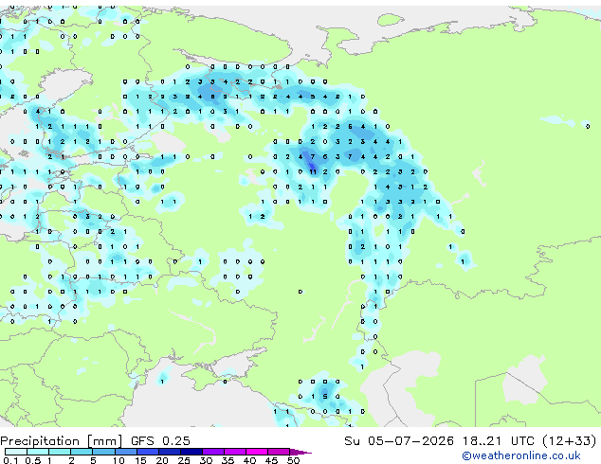Select the 5–10 mm legend color swatch

pyautogui.click(x=103, y=452)
